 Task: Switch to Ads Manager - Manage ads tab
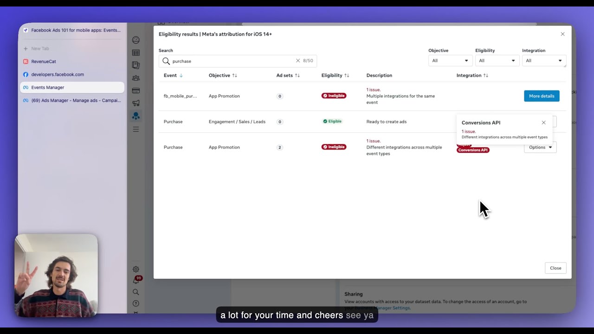click(x=72, y=100)
